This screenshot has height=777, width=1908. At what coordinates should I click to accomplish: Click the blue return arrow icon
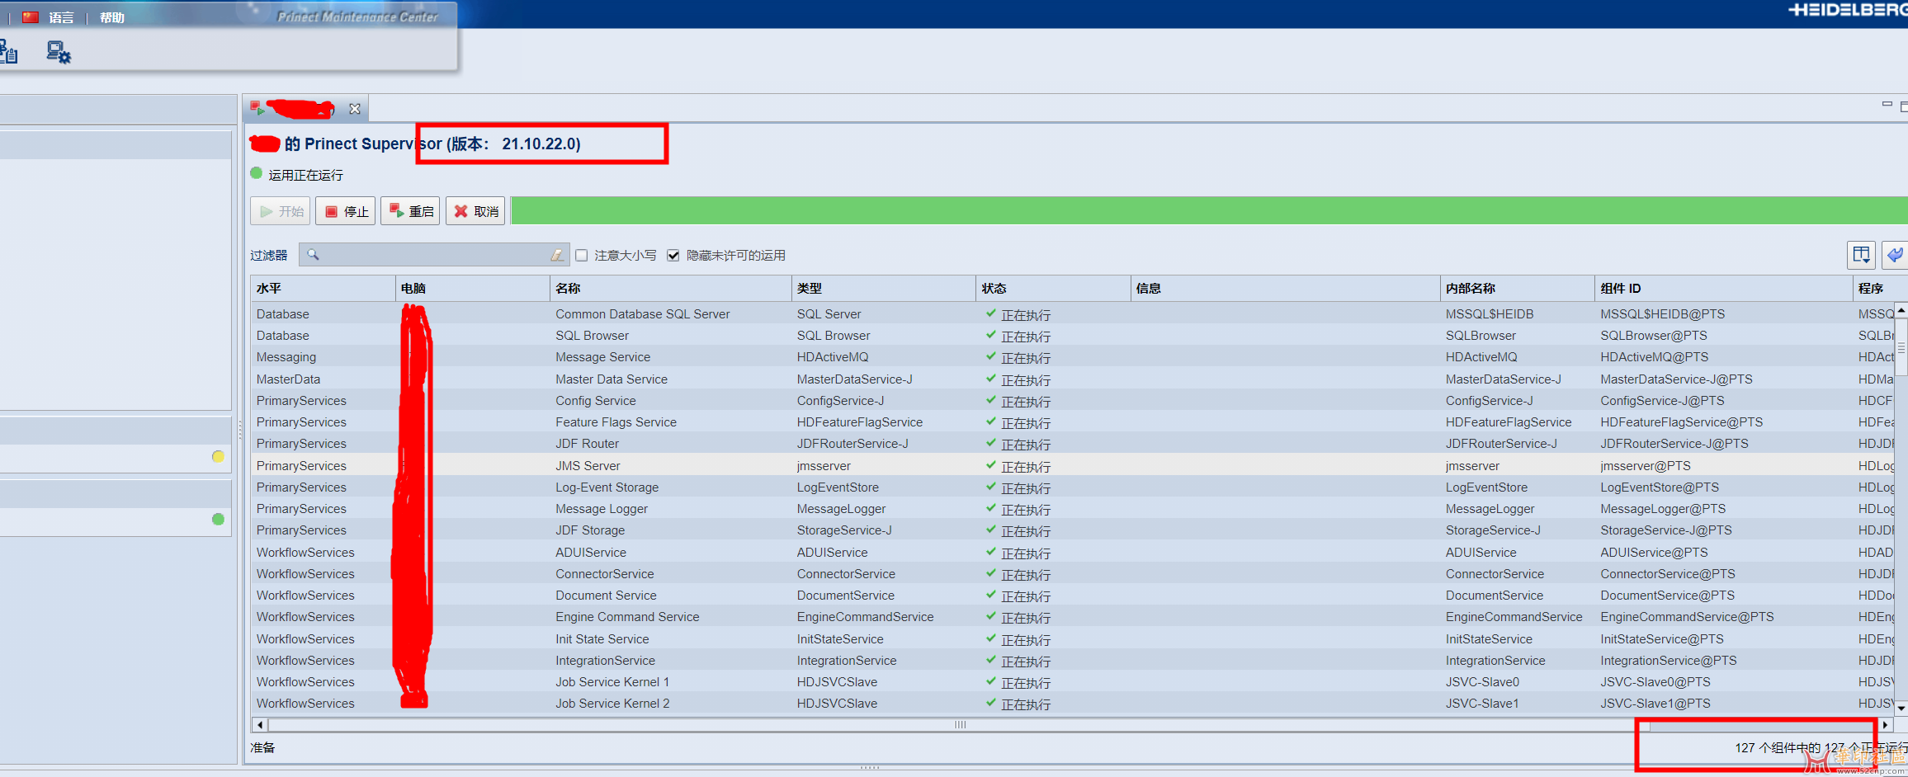tap(1895, 255)
